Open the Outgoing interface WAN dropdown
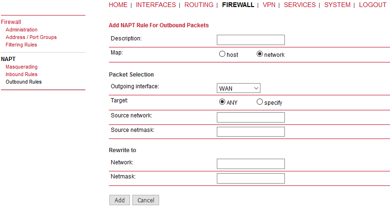This screenshot has height=208, width=390. tap(238, 88)
